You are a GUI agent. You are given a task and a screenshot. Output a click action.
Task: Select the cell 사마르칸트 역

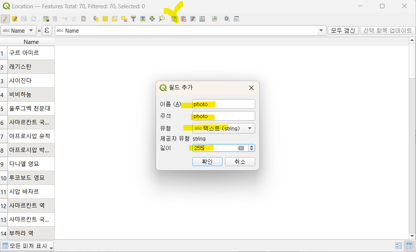click(x=31, y=205)
